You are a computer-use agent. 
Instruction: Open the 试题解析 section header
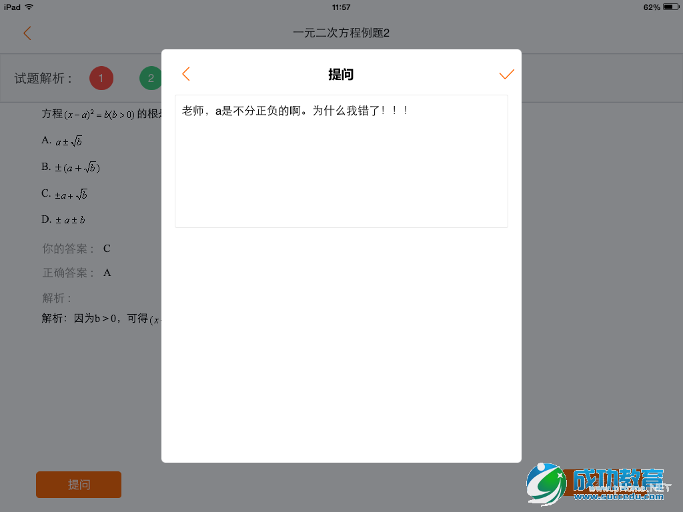pos(43,78)
